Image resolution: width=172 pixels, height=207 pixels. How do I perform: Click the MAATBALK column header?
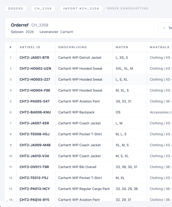[160, 47]
